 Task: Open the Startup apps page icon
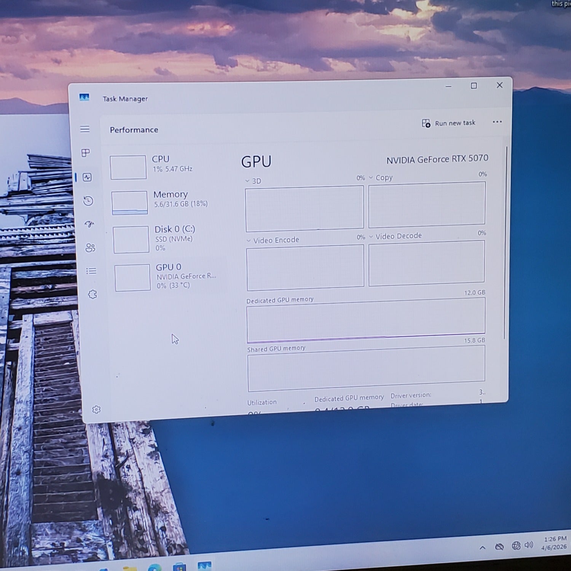(x=89, y=225)
